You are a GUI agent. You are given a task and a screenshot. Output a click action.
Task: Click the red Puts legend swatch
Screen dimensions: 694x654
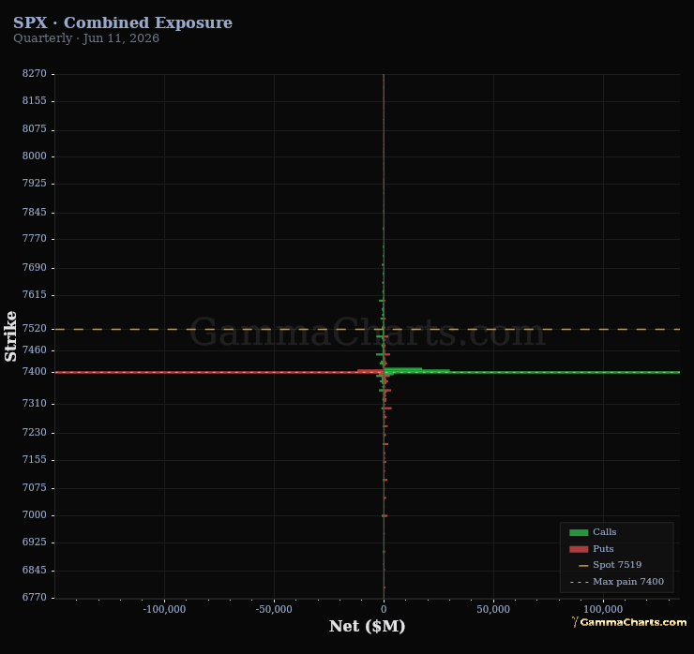click(579, 549)
